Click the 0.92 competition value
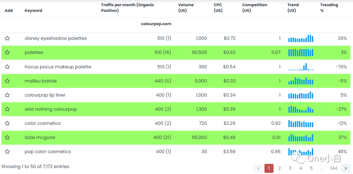Viewport: 353px width, 174px height. tap(276, 123)
